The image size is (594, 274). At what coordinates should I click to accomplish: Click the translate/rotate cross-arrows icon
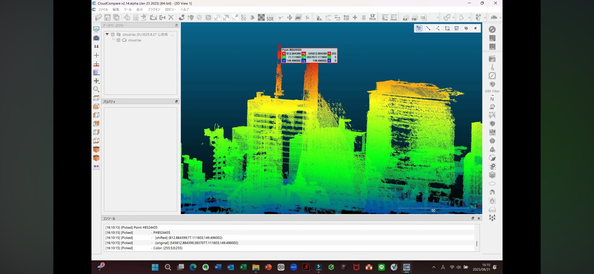(289, 18)
